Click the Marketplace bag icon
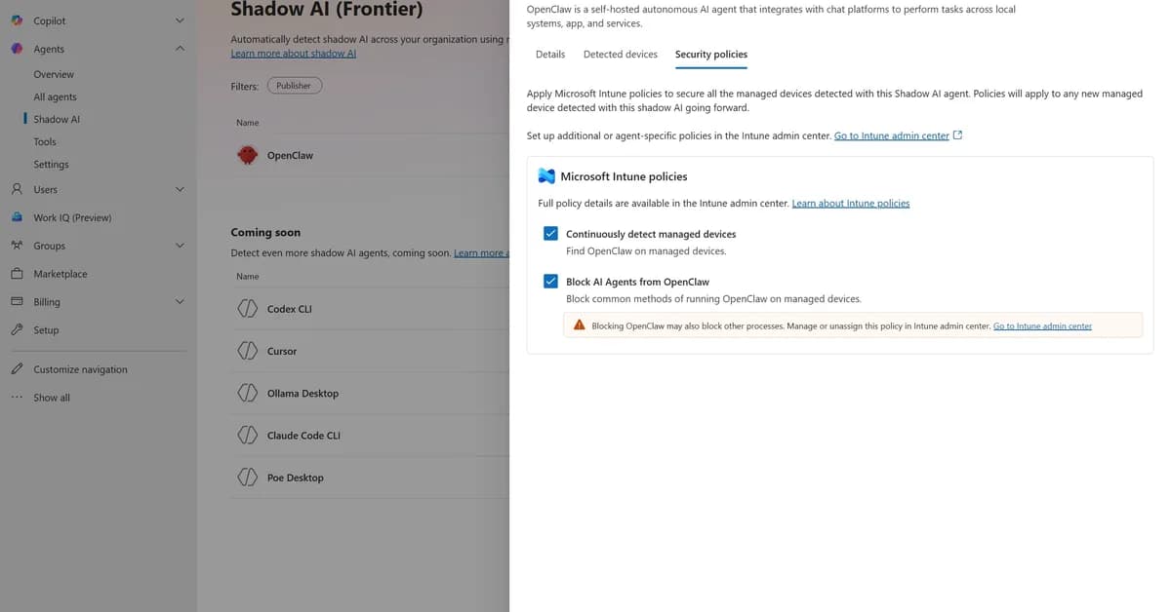The image size is (1171, 612). coord(17,274)
